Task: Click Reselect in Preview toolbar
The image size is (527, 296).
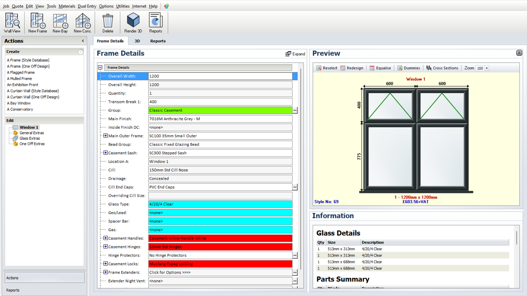Action: [327, 68]
